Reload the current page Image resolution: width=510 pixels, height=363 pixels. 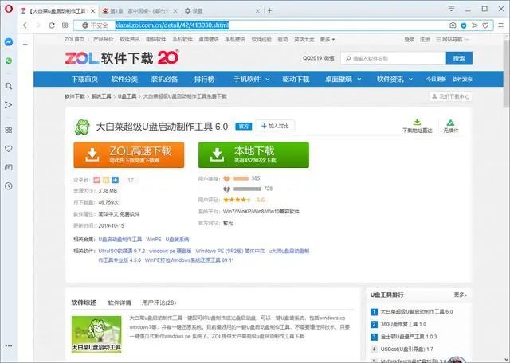(x=51, y=25)
